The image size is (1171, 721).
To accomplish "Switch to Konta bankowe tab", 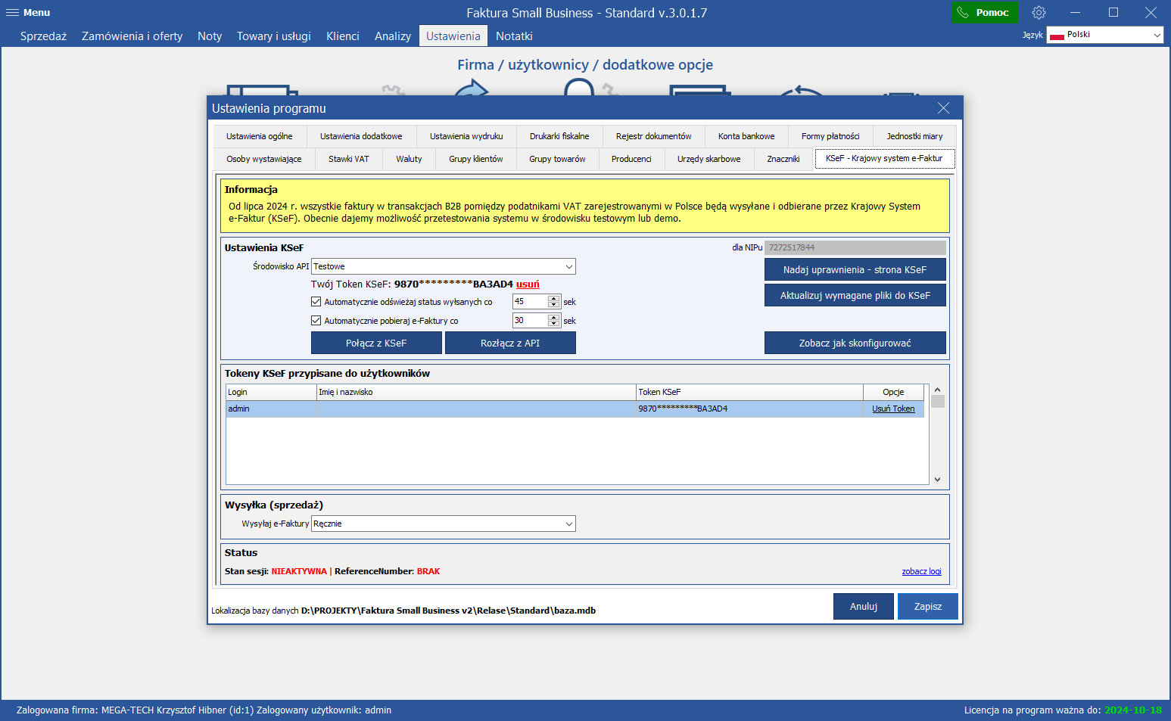I will tap(746, 136).
